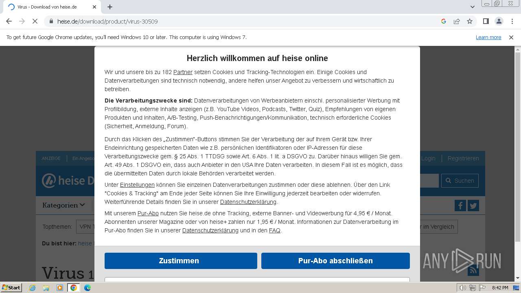Open the Action Center flag icon
Image resolution: width=521 pixels, height=293 pixels.
click(x=482, y=288)
